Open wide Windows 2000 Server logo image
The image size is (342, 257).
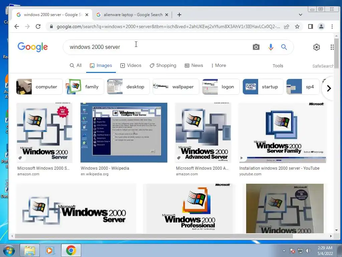click(x=76, y=208)
